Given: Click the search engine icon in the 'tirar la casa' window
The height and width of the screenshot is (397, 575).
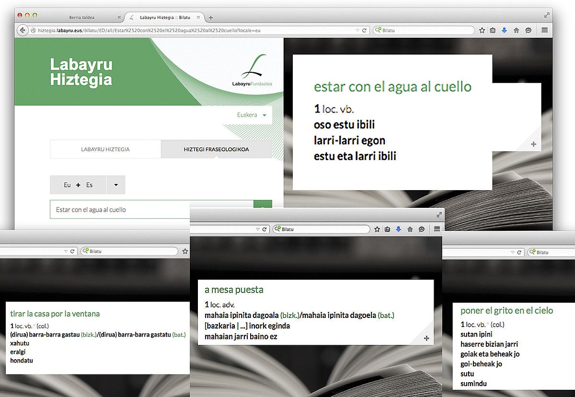Looking at the screenshot, I should (85, 251).
